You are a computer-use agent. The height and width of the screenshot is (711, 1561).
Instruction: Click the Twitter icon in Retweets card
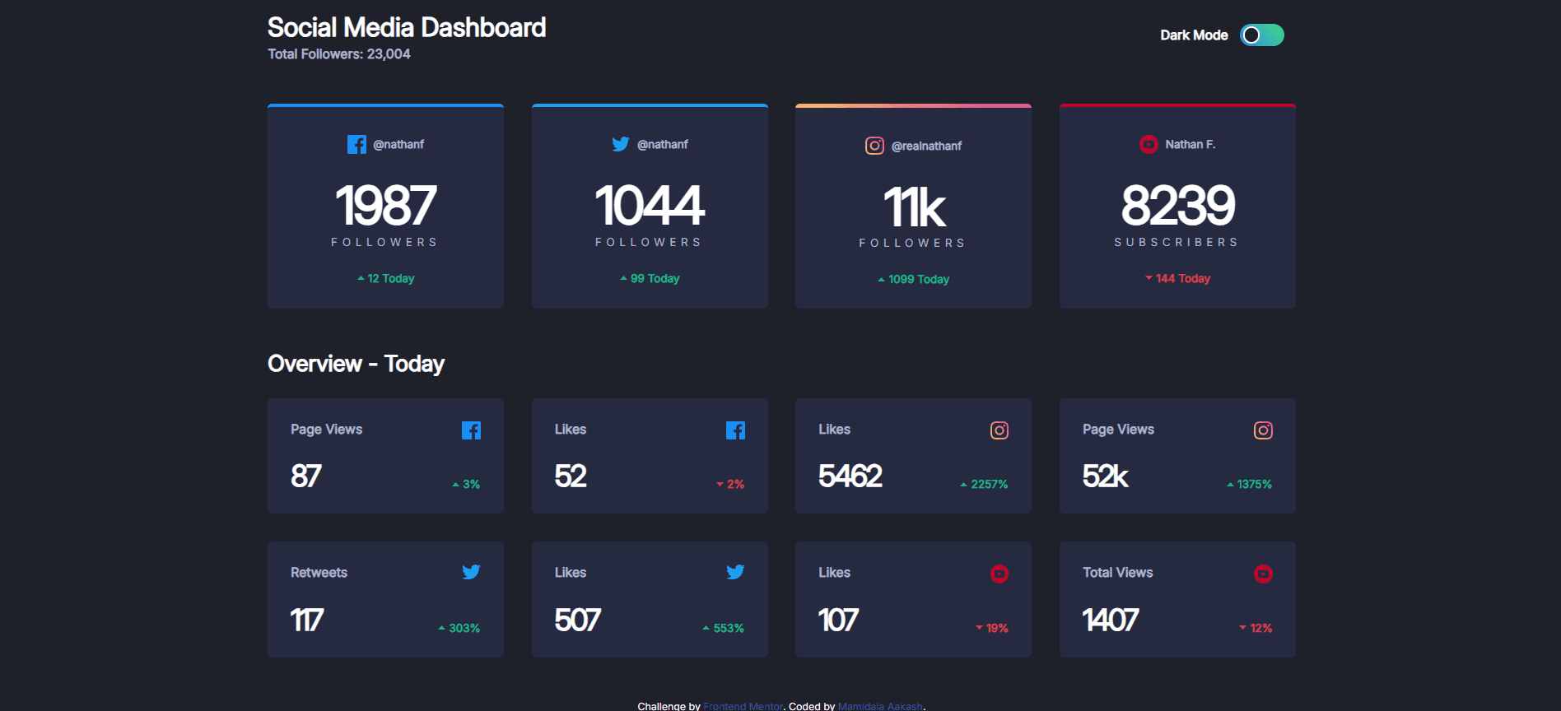(471, 572)
